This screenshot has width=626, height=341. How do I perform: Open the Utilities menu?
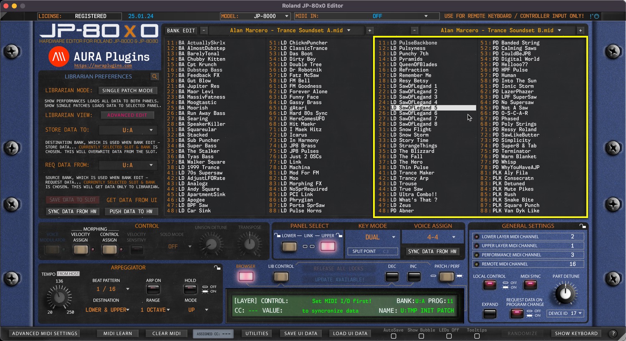coord(257,333)
